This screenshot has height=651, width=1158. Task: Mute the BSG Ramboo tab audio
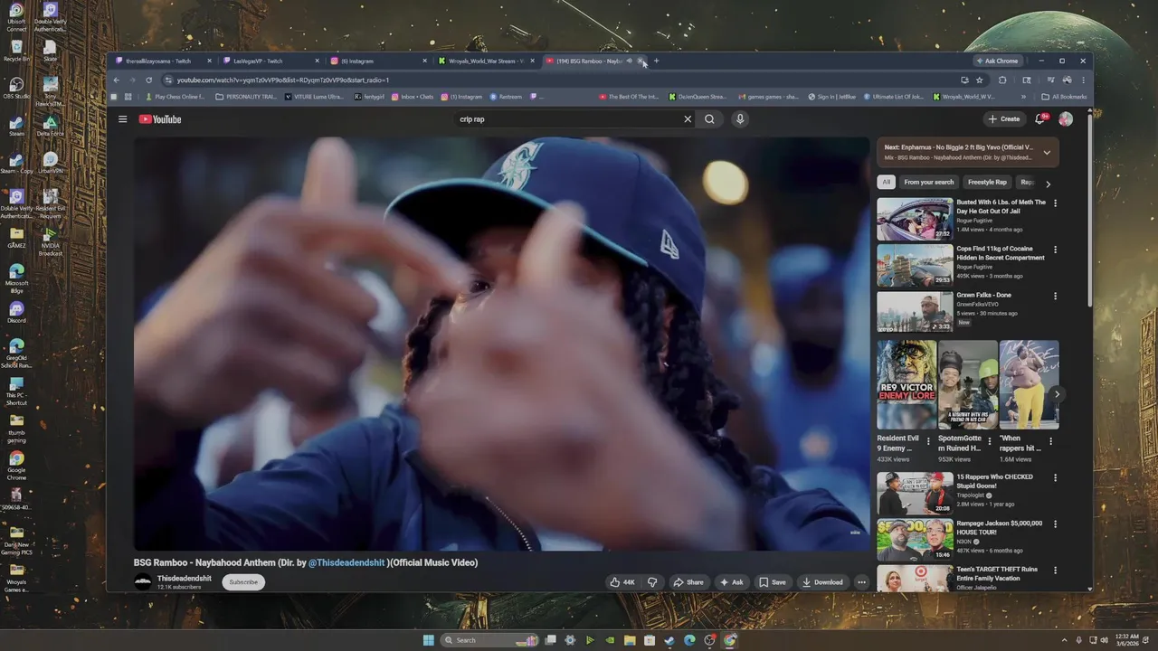point(630,61)
